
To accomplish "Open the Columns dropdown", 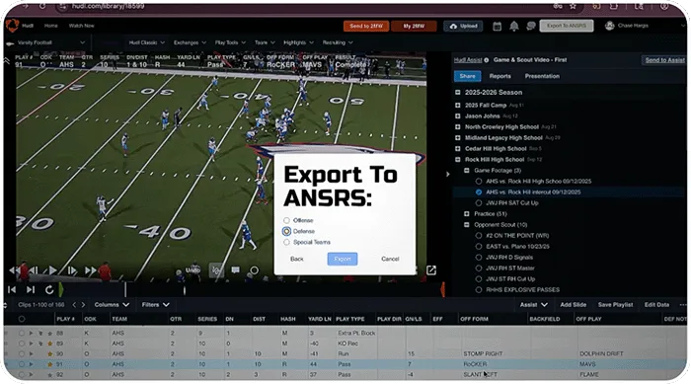I will (x=112, y=305).
